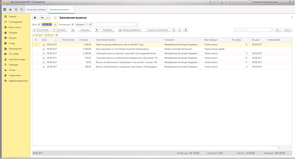Click the Назначение платежа column header
This screenshot has height=159, width=295.
pos(128,40)
